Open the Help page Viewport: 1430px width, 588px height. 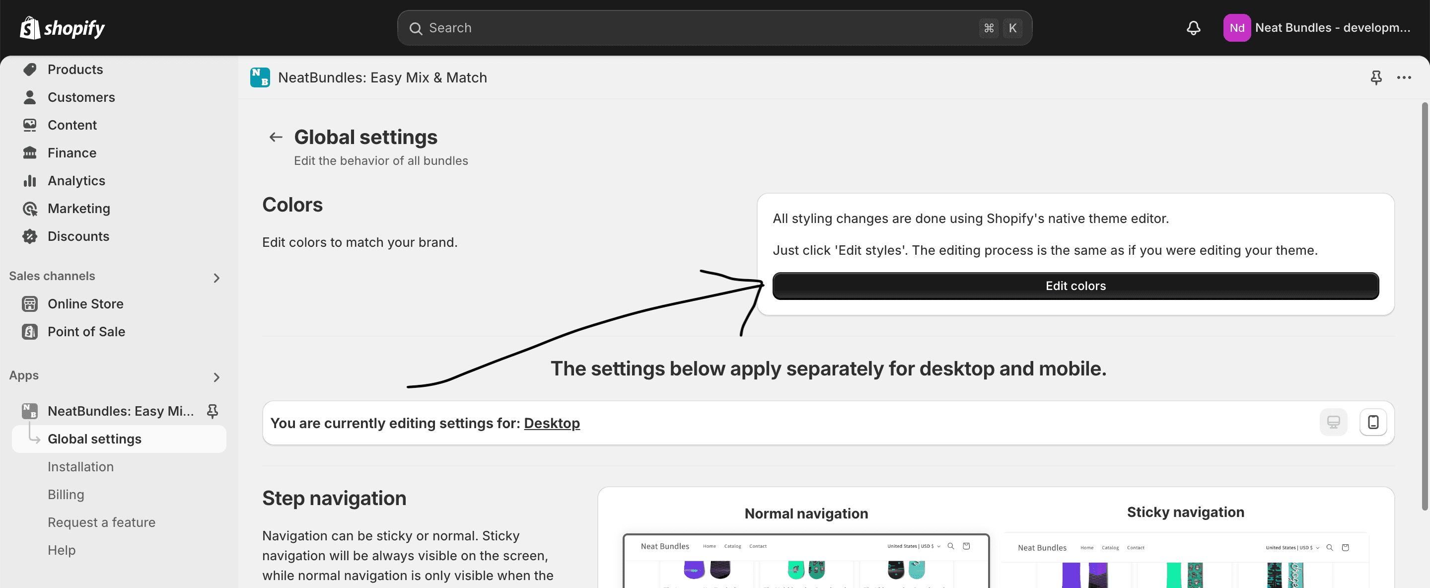[61, 550]
